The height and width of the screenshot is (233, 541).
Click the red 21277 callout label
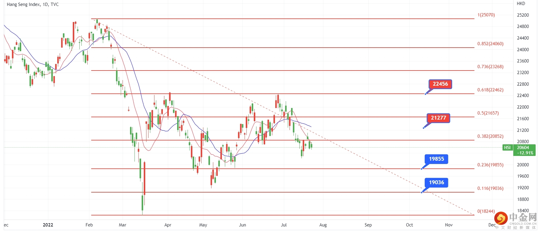(438, 118)
